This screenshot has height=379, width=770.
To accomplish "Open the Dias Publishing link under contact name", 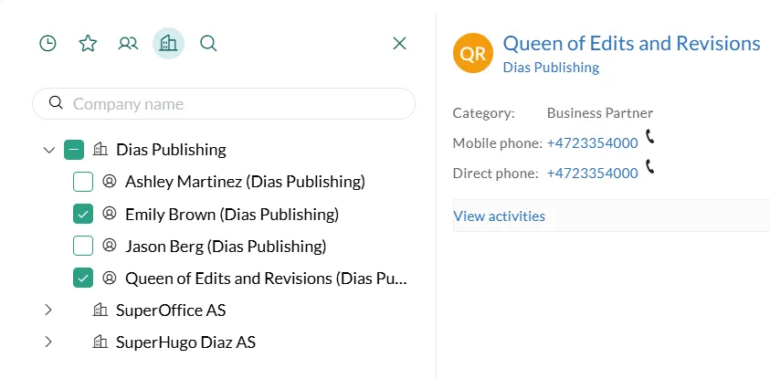I will [551, 68].
